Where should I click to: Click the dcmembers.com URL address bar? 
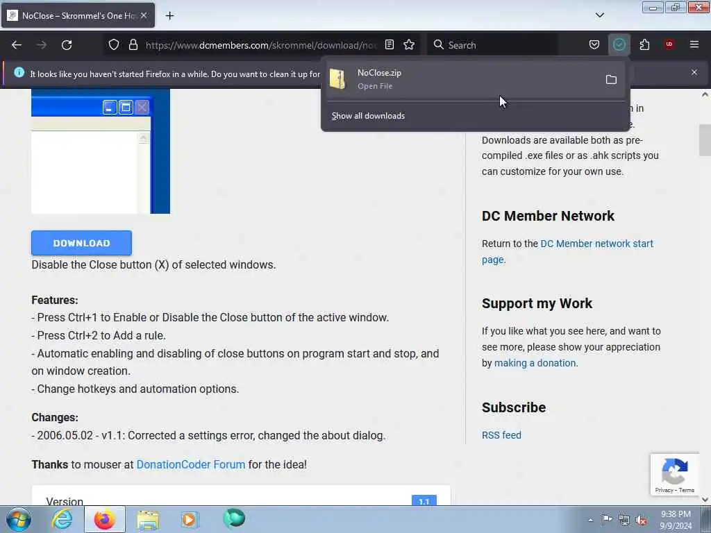point(261,45)
